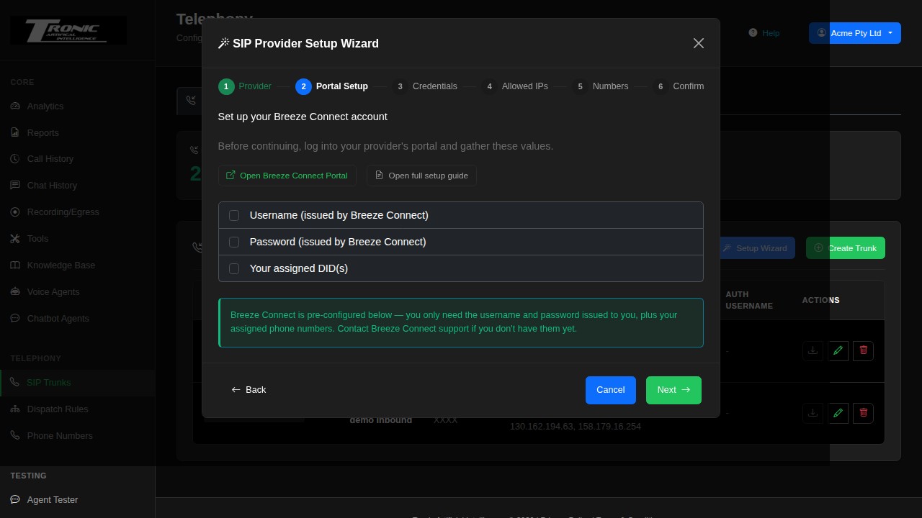Click the Help link in header

click(764, 33)
